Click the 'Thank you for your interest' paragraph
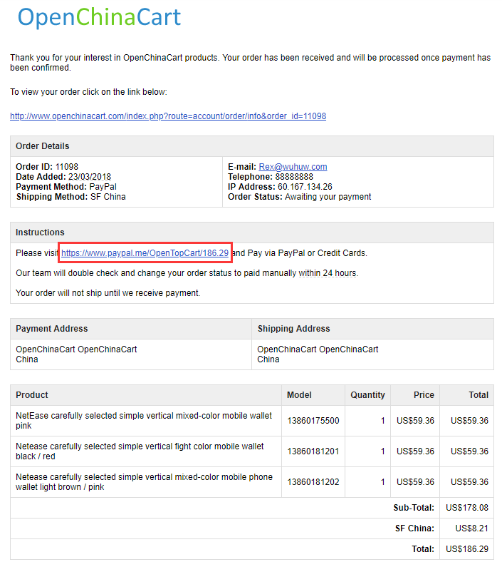The width and height of the screenshot is (502, 567). coord(250,63)
